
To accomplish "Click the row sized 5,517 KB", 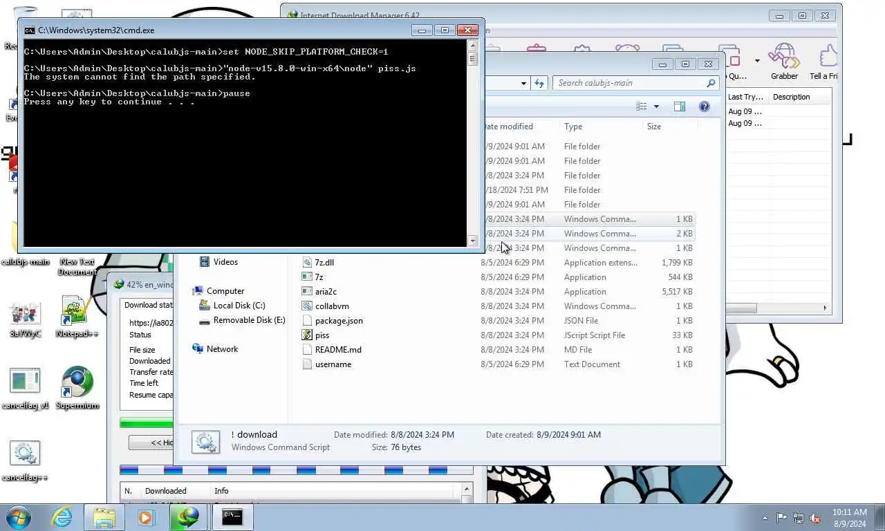I will coord(497,292).
